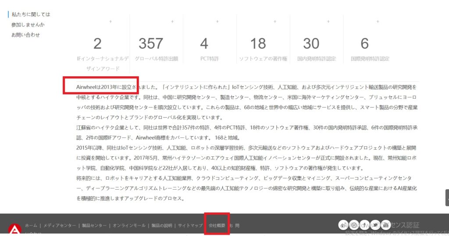Click the number 6 above 国際発明特許認定

364,43
